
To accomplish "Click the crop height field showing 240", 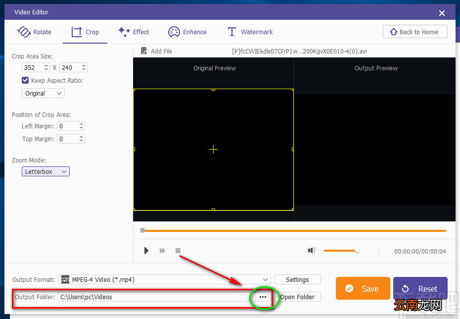I will coord(73,67).
